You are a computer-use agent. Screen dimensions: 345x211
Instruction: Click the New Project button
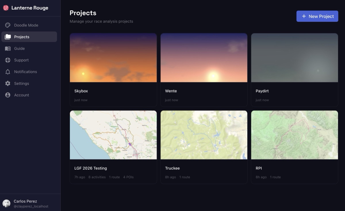click(317, 16)
